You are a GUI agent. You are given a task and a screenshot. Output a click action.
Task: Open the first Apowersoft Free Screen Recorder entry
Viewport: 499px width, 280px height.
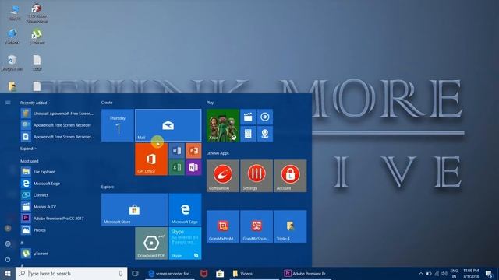point(57,125)
